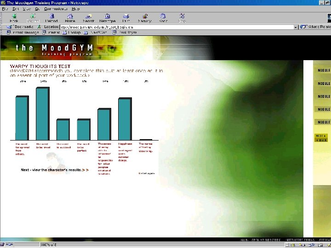Image resolution: width=331 pixels, height=248 pixels.
Task: Click the page proxy icon beside Location
Action: (x=39, y=27)
